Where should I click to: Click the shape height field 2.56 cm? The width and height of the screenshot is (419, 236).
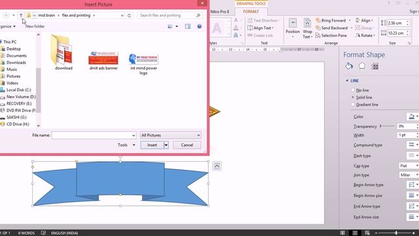coord(396,23)
